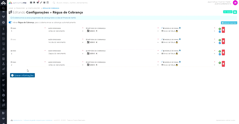Open the sidebar map icon
239x124 pixels.
click(x=3, y=105)
